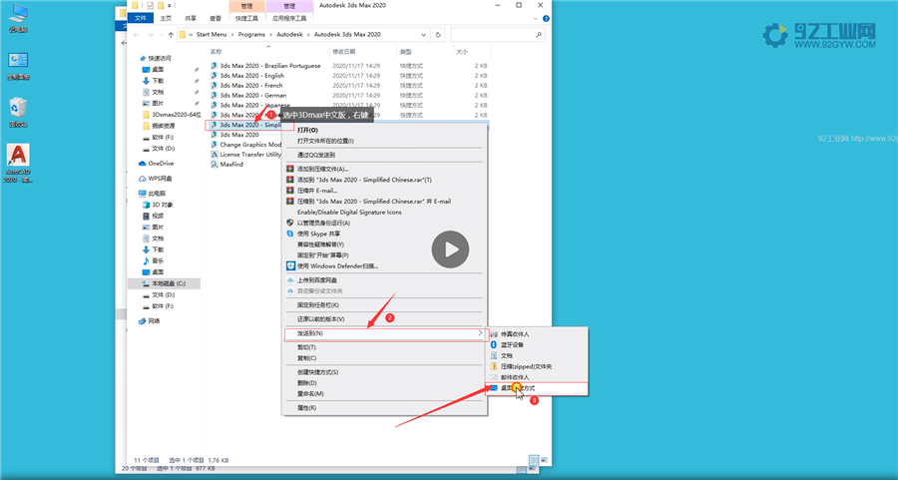Open the quick access toolbar customize dropdown
This screenshot has height=480, width=898.
click(170, 5)
